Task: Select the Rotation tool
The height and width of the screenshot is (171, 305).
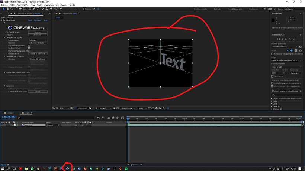Action: click(17, 9)
